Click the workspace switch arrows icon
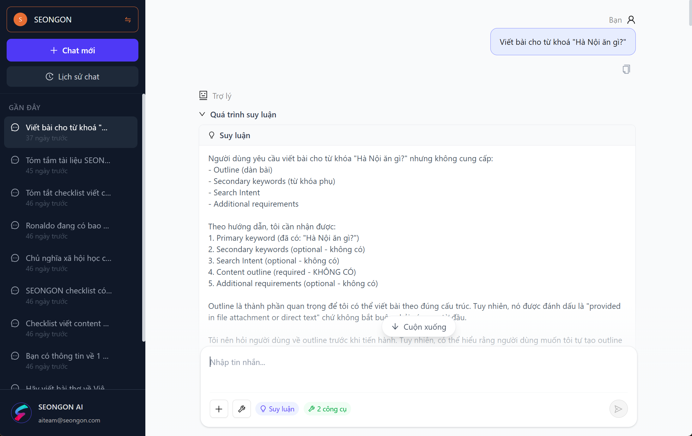This screenshot has width=692, height=436. click(x=128, y=20)
